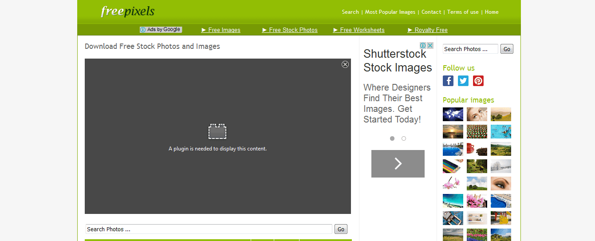
Task: Open the yellow playground thumbnail
Action: click(x=501, y=218)
